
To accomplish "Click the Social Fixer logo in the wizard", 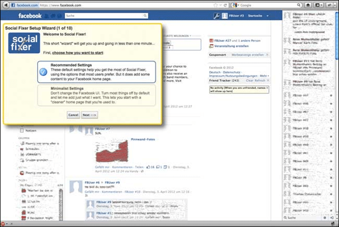I will point(24,43).
